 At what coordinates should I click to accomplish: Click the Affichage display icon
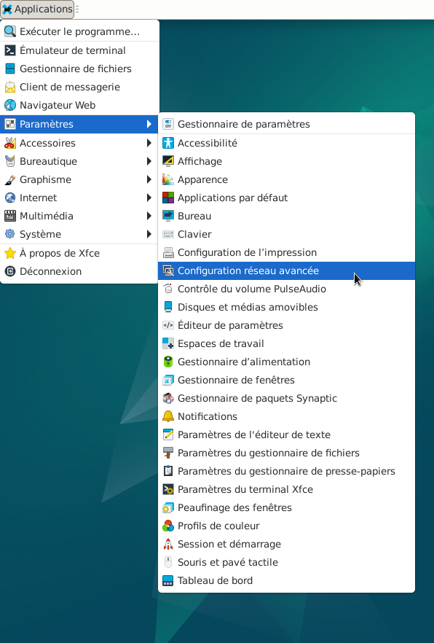point(168,161)
